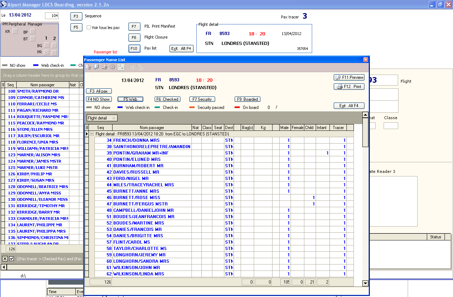Enable the 'Voir tous les pax' checkbox
453x297 pixels.
tap(89, 28)
